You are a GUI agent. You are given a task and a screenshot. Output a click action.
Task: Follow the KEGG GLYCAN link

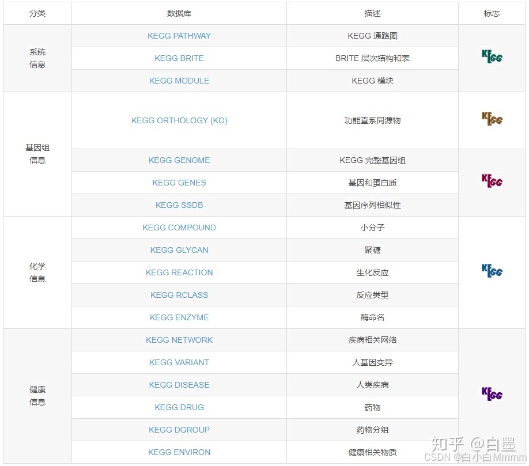coord(179,250)
